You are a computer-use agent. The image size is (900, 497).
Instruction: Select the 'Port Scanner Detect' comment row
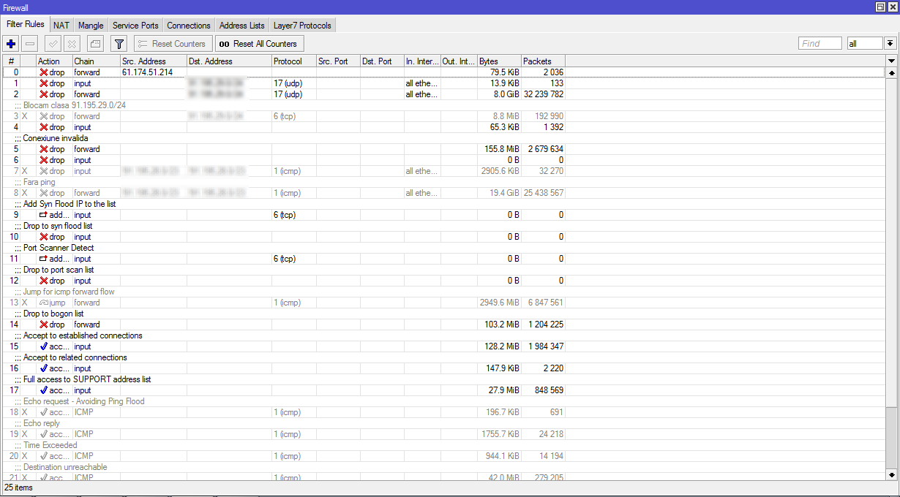click(443, 248)
